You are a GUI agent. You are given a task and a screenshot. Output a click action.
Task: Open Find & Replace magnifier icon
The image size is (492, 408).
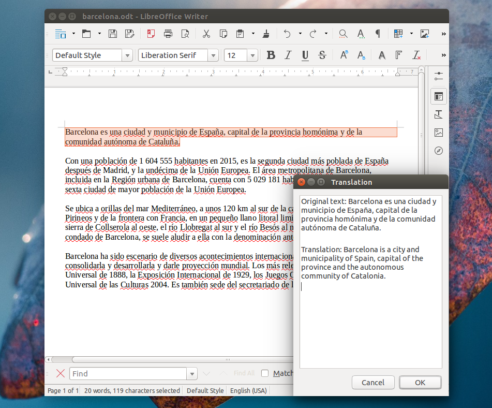pos(344,34)
